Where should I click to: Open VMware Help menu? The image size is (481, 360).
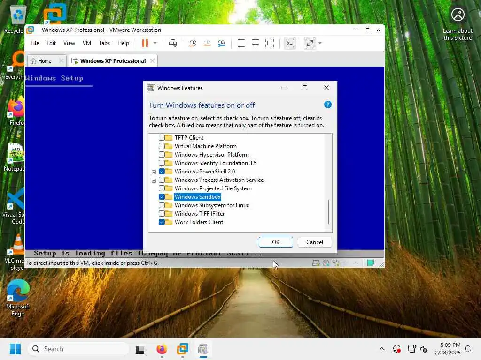pyautogui.click(x=123, y=43)
